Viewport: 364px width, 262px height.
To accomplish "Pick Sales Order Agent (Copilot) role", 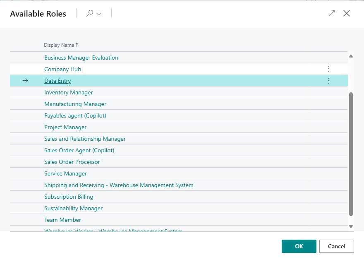I will coord(79,150).
